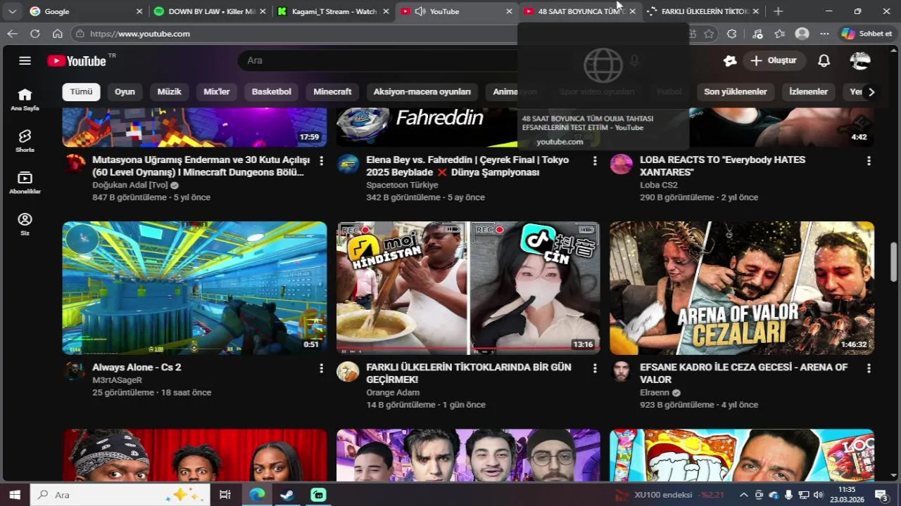Switch to the DOWN BY LAW tab
901x506 pixels.
tap(209, 11)
